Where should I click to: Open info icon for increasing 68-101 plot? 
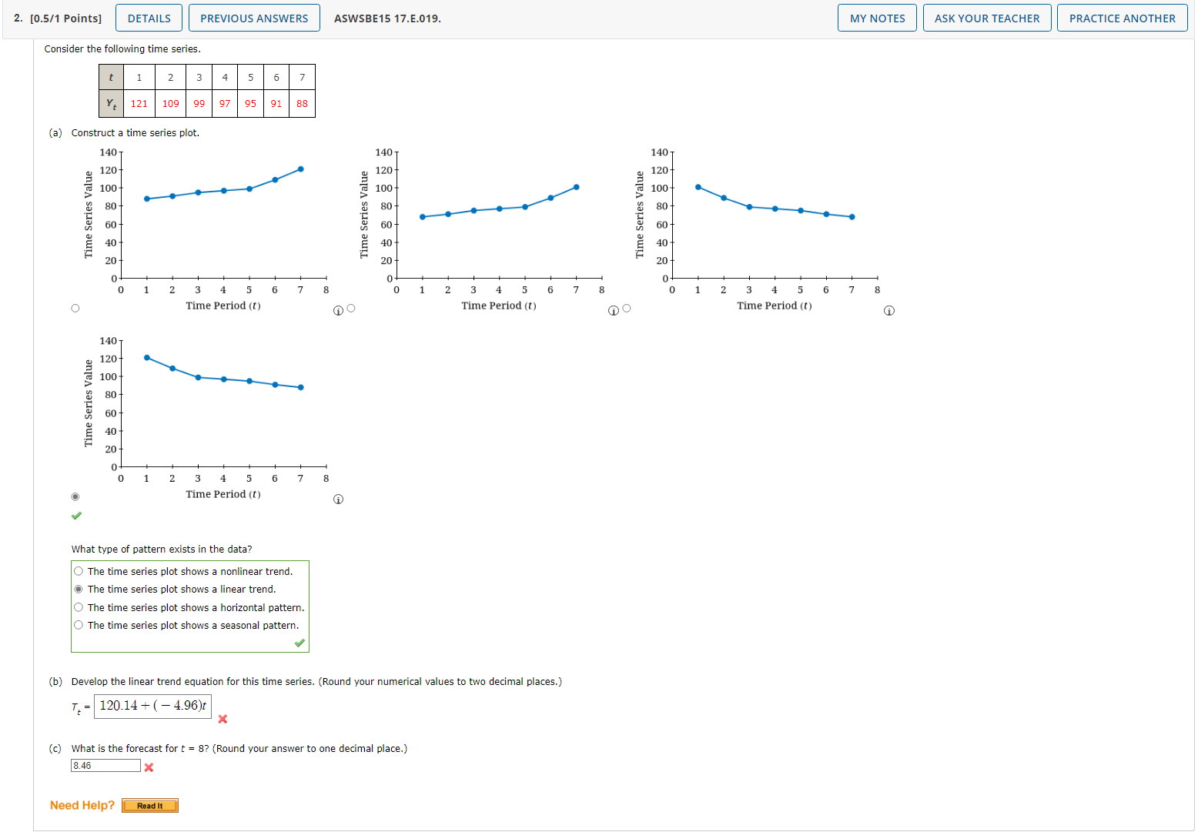tap(614, 311)
